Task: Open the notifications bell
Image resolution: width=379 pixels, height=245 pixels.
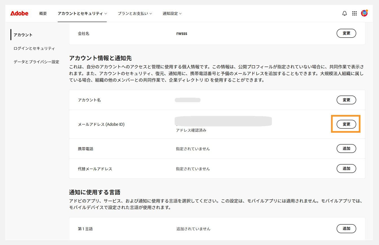Action: pyautogui.click(x=344, y=13)
